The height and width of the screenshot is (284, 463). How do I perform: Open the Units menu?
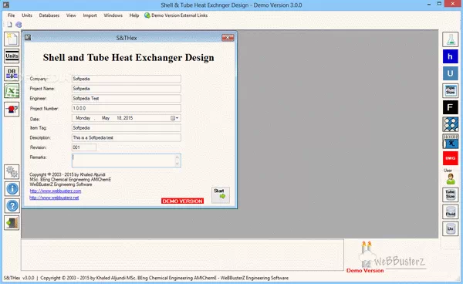(x=27, y=15)
